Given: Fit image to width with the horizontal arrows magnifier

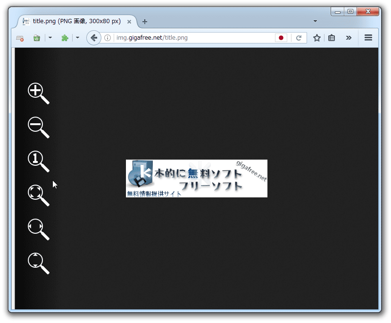Looking at the screenshot, I should coord(38,229).
